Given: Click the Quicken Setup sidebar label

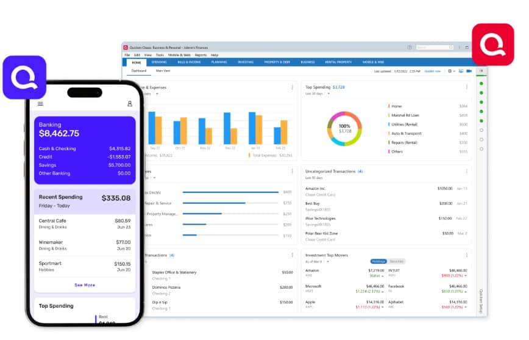Looking at the screenshot, I should (x=481, y=302).
